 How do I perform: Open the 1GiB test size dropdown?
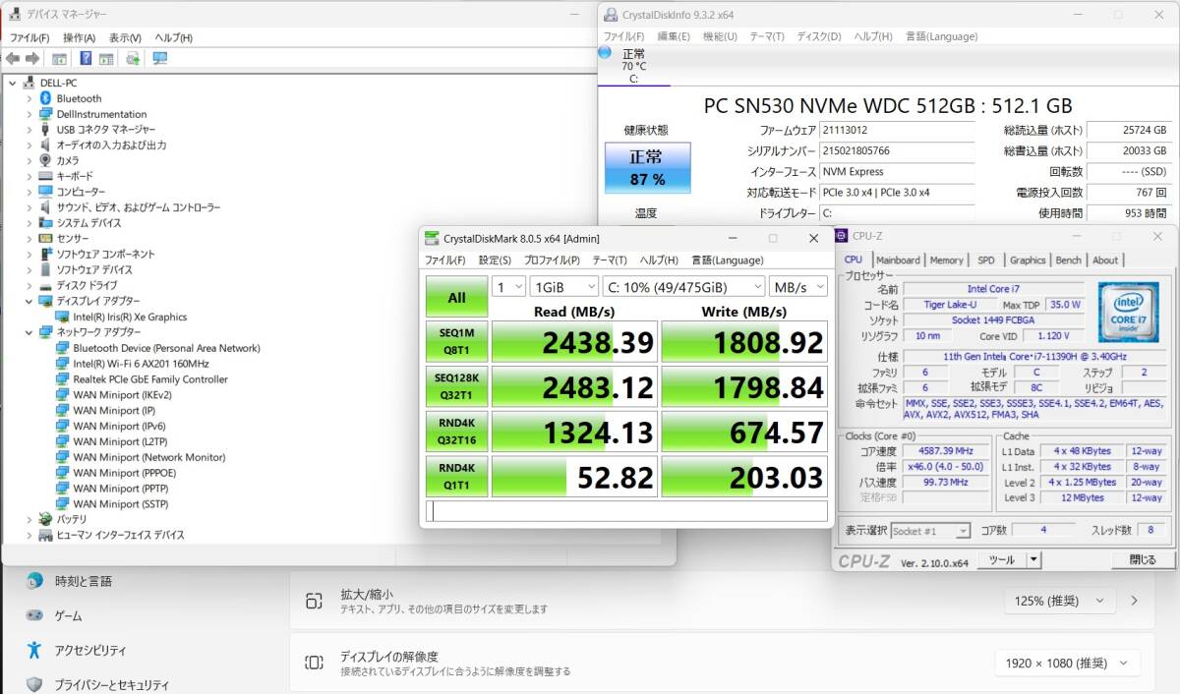pos(563,286)
